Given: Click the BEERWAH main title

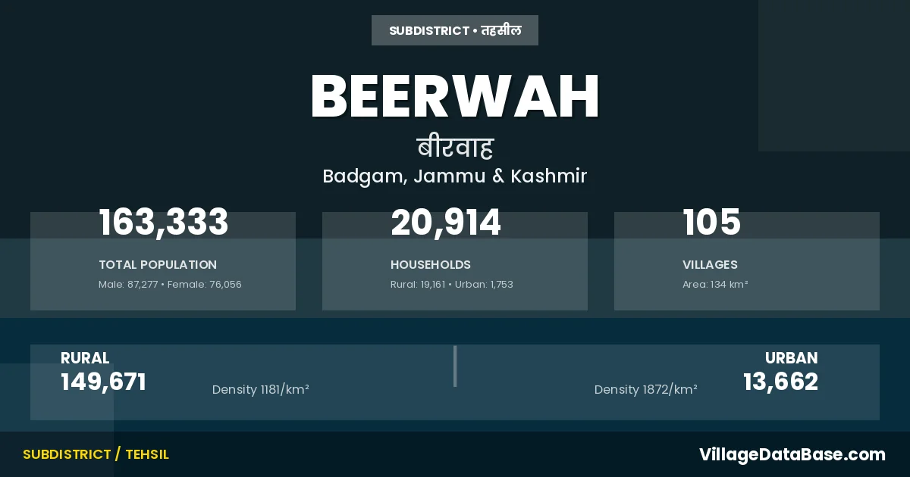Looking at the screenshot, I should (x=455, y=97).
